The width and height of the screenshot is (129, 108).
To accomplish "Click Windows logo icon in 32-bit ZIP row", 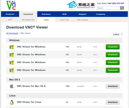I will pos(11,55).
